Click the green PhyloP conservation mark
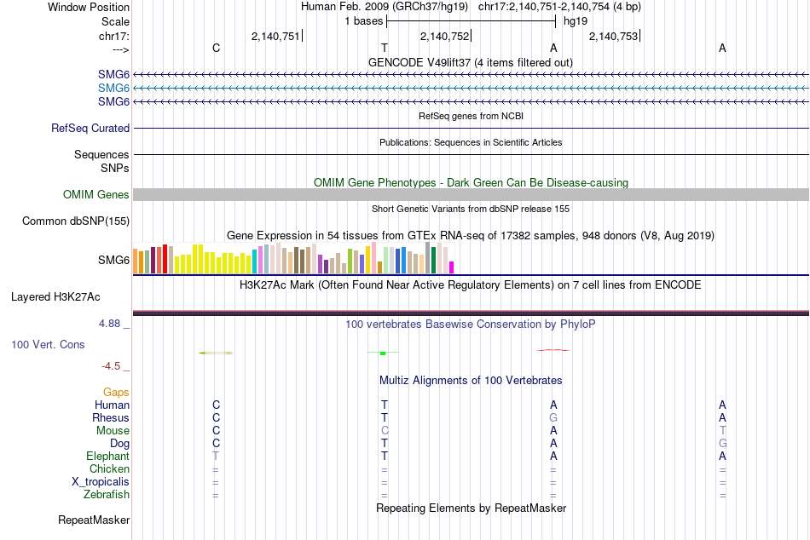Image resolution: width=810 pixels, height=540 pixels. (383, 353)
